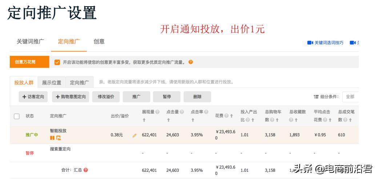
Task: Click 610 value in 智能投放 row
Action: [342, 135]
